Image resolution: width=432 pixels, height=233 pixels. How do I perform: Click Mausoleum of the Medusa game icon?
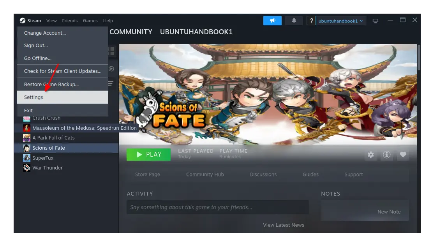27,128
